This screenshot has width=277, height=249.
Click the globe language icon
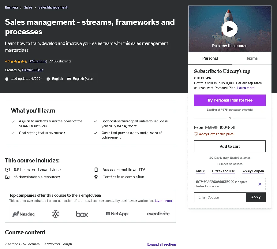point(48,79)
